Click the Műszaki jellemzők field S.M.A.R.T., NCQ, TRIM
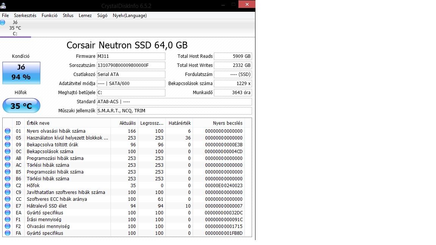436x245 pixels. click(x=174, y=111)
